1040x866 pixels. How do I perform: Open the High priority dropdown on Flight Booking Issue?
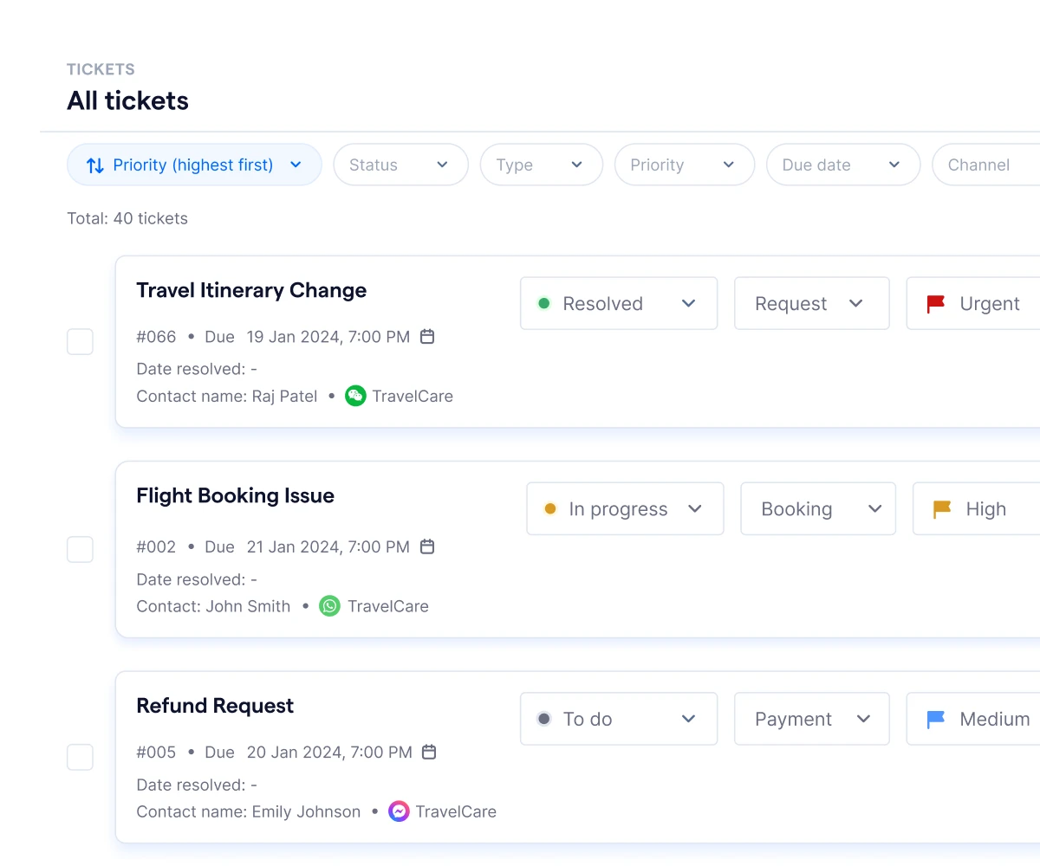point(977,508)
